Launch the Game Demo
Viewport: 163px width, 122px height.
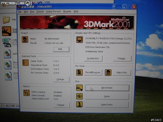pyautogui.click(x=107, y=105)
